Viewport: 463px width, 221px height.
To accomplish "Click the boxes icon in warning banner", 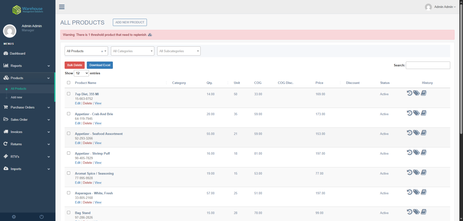I will (150, 35).
